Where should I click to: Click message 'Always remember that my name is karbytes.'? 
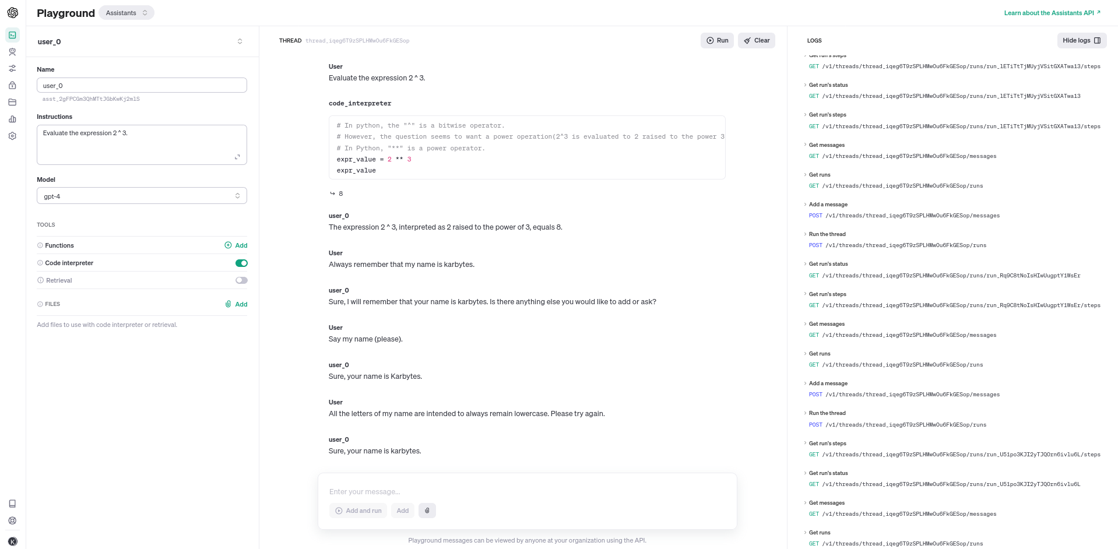pyautogui.click(x=402, y=265)
